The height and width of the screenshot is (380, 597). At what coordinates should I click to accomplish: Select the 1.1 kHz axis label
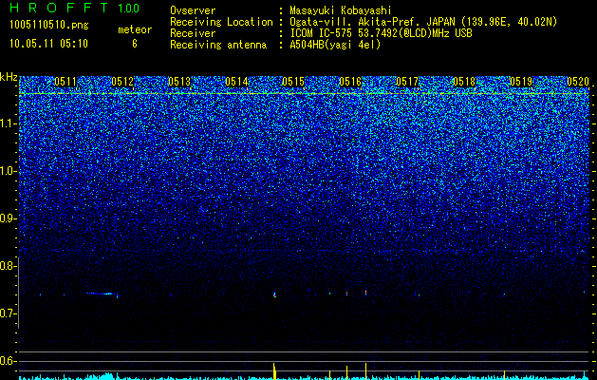tap(8, 123)
